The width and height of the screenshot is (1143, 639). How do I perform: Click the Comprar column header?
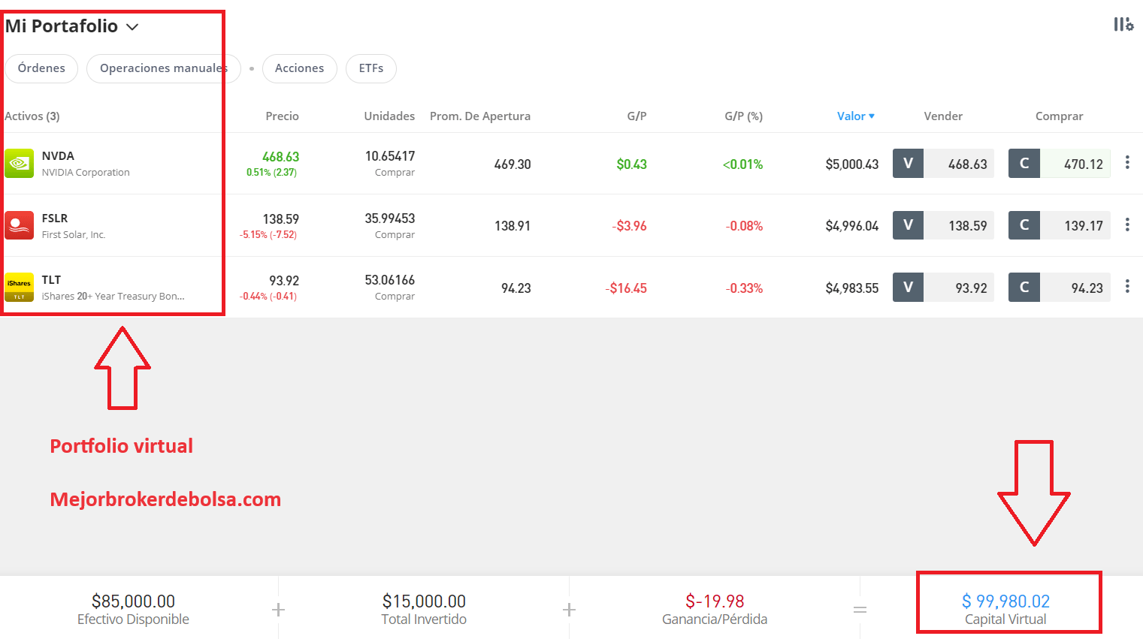[1060, 116]
